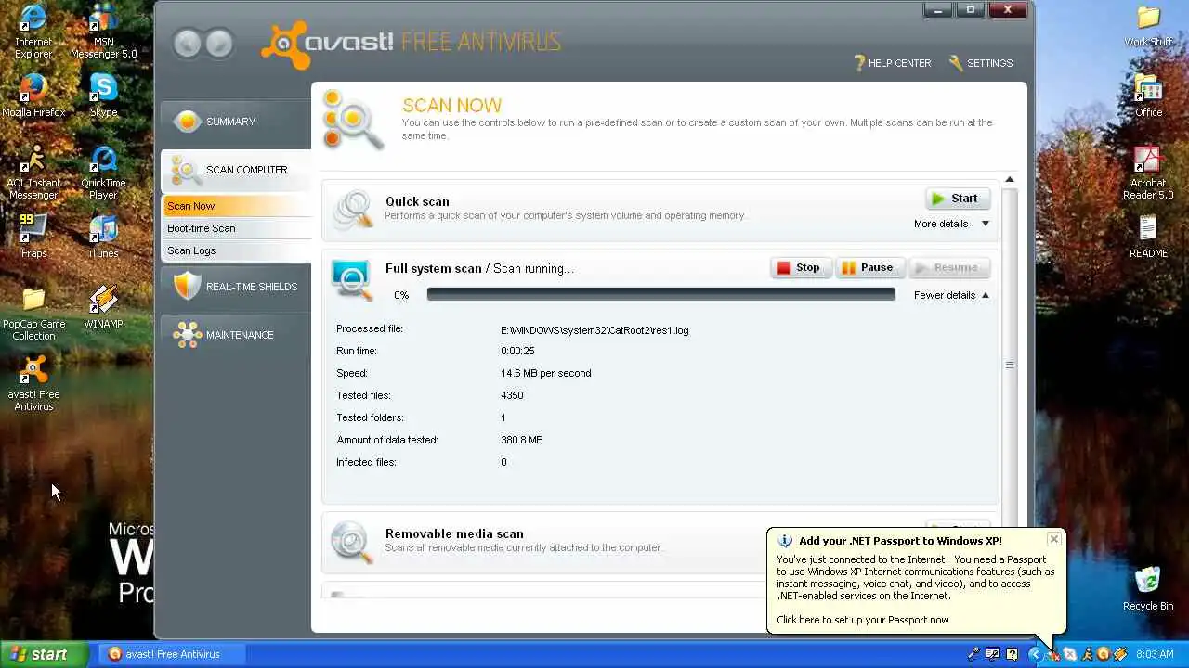Click the Full system scan monitor icon
This screenshot has width=1189, height=668.
(353, 278)
